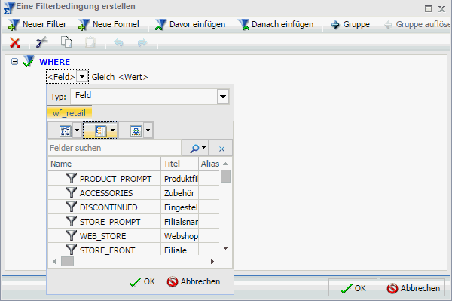
Task: Click the red X delete icon
Action: [15, 43]
